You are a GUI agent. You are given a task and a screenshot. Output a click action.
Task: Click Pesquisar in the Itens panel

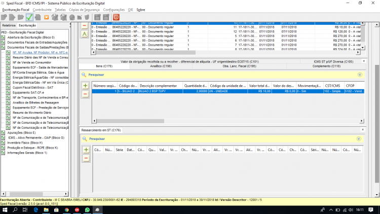tap(96, 75)
